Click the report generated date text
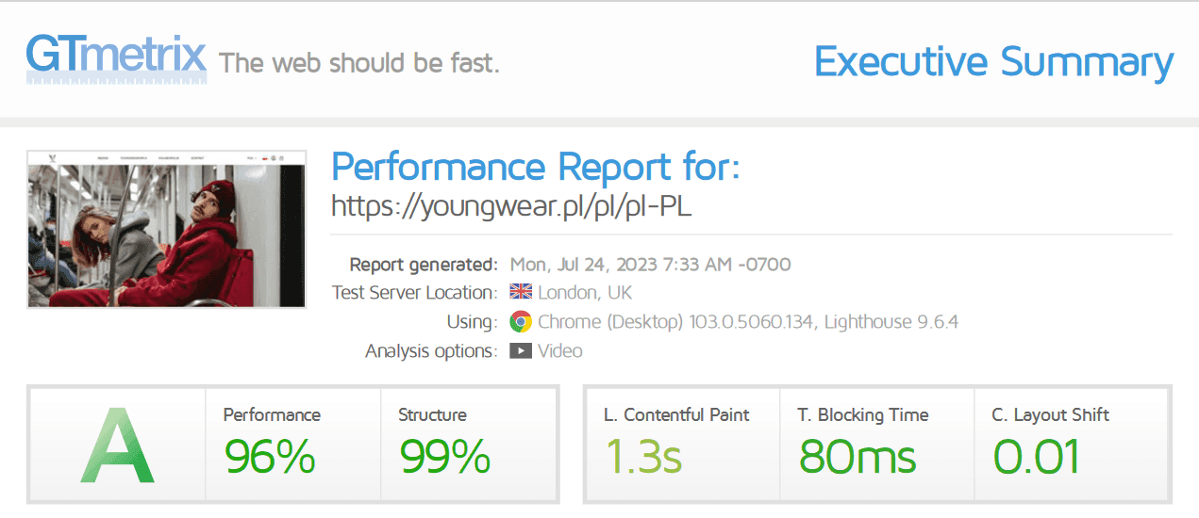 [x=650, y=264]
